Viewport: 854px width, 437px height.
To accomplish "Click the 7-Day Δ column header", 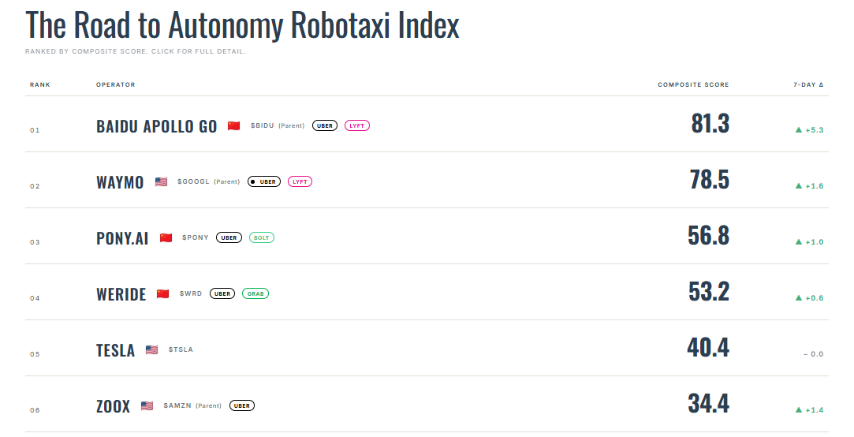I will [x=809, y=85].
